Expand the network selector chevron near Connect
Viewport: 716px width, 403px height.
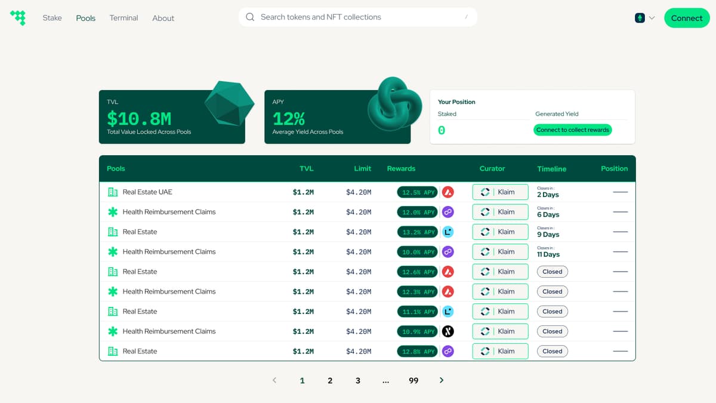[651, 18]
